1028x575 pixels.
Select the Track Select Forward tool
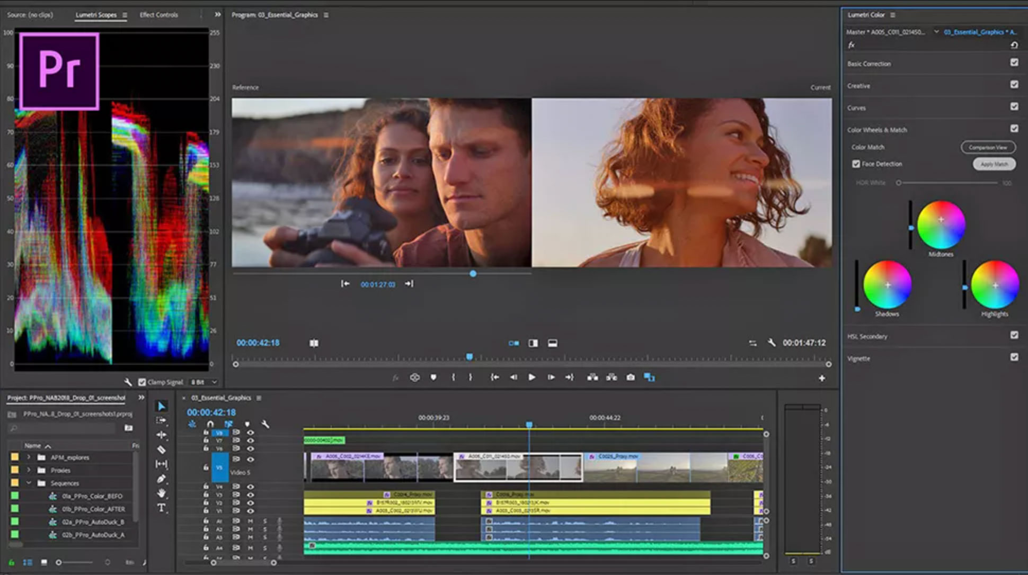[x=162, y=420]
